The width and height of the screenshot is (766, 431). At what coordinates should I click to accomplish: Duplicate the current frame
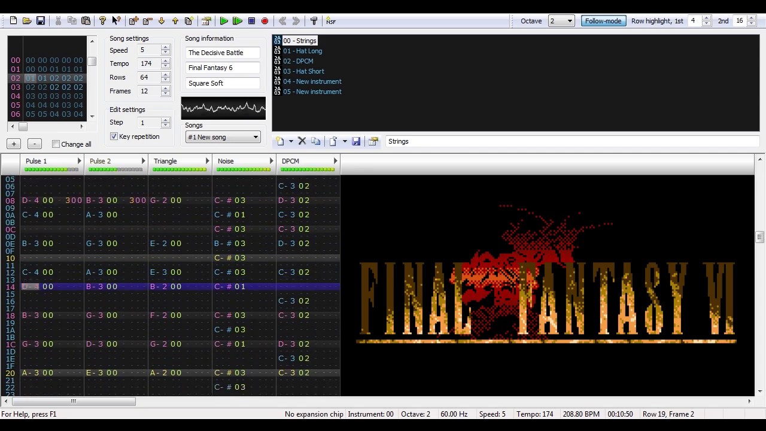pyautogui.click(x=189, y=21)
